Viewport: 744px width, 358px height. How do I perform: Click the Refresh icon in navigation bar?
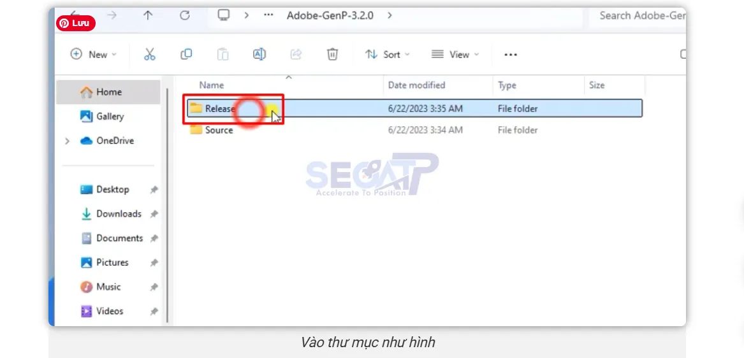185,16
